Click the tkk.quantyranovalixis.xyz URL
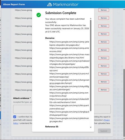125x140 pixels. (69, 107)
